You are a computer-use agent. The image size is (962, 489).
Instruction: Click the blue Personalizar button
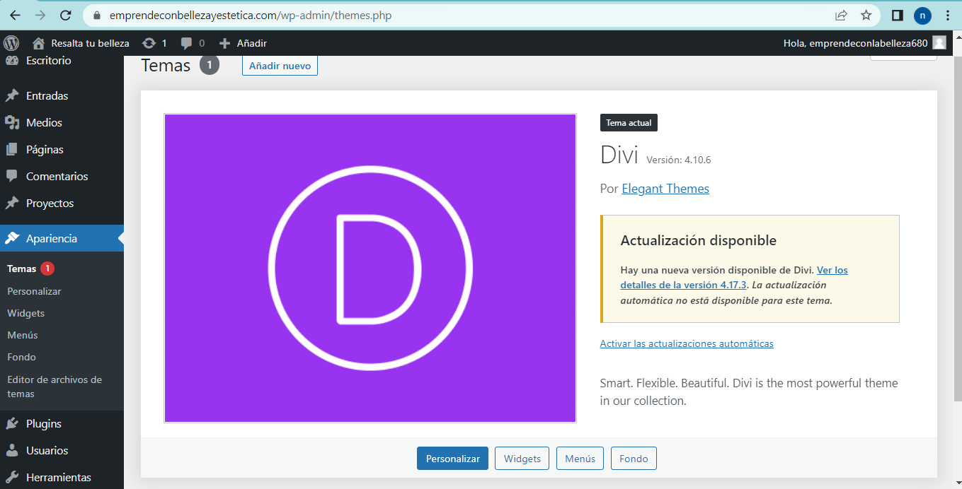tap(453, 458)
